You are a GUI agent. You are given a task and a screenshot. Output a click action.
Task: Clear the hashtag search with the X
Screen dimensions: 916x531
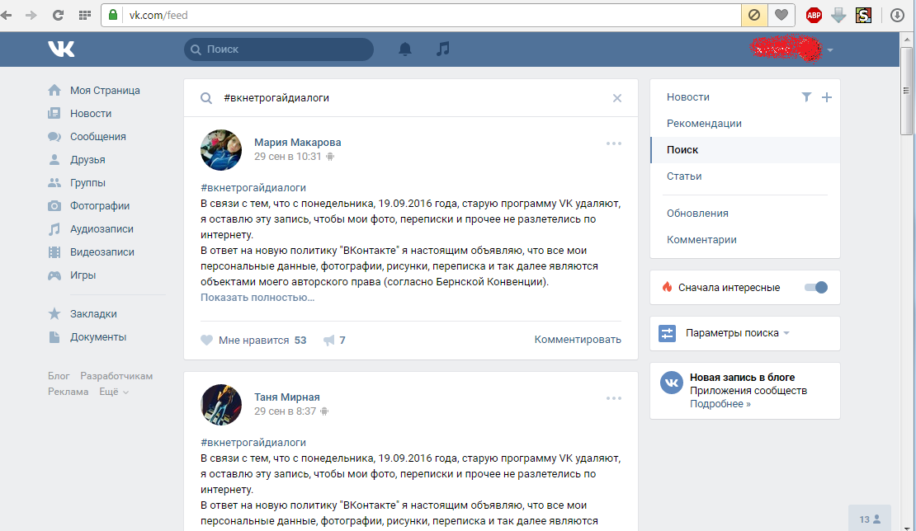tap(617, 98)
